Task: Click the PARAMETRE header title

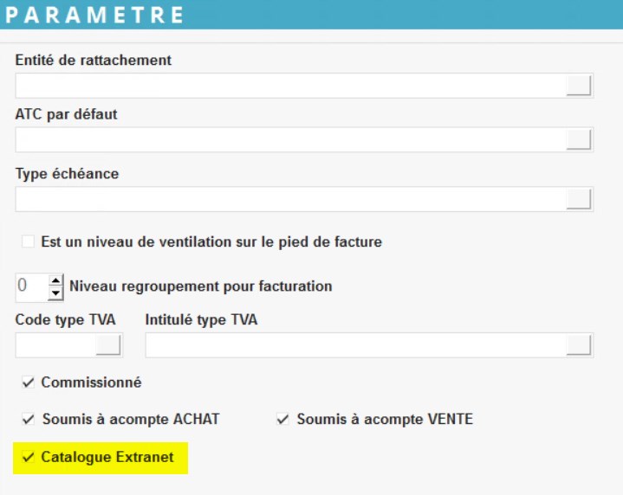Action: 101,15
